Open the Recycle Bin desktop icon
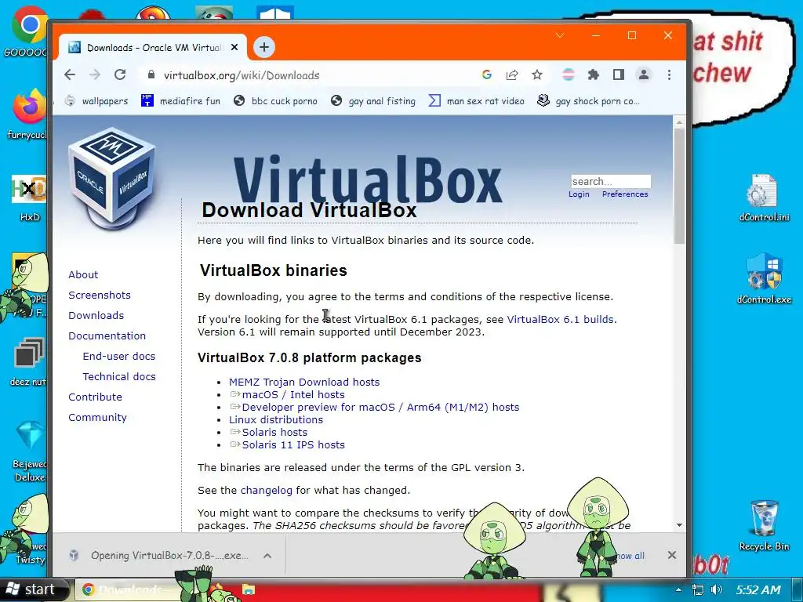 (764, 525)
